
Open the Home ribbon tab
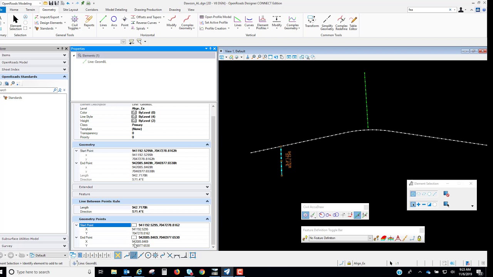pyautogui.click(x=14, y=10)
